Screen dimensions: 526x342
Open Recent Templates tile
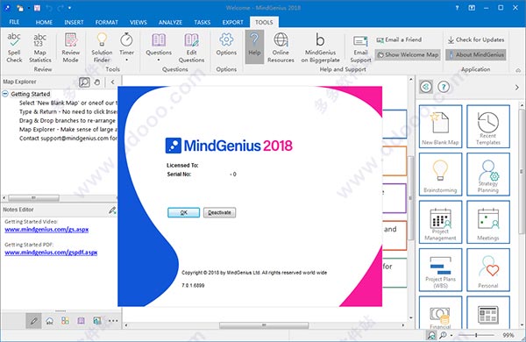coord(488,126)
